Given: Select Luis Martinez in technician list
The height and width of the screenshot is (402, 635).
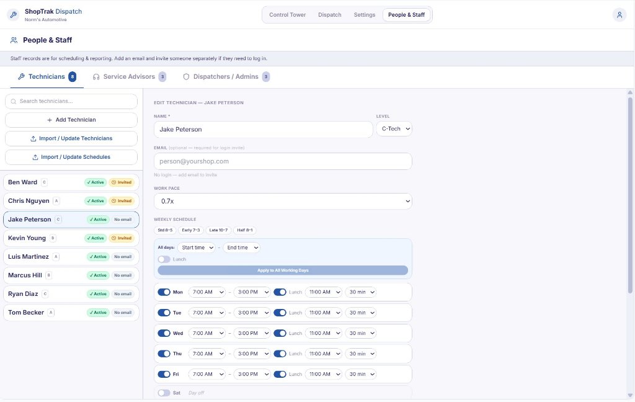Looking at the screenshot, I should click(x=71, y=257).
